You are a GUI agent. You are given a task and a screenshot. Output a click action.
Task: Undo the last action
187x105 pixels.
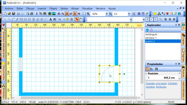tap(18, 14)
